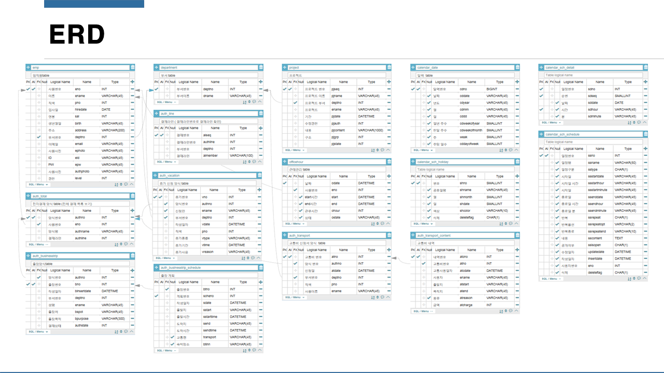Select the VARCHAR(200) type cell in emp

(115, 130)
